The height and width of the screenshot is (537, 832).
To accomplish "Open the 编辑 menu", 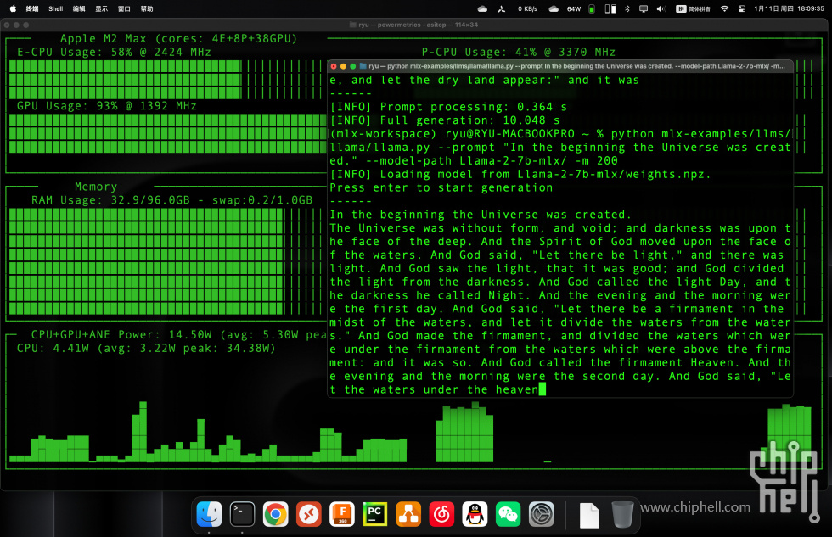I will click(x=79, y=8).
